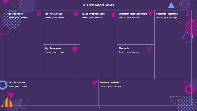Select the cube box icon in Key Resources

(x=75, y=49)
